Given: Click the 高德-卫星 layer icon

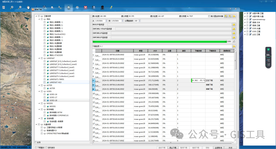Looking at the screenshot, I should 250,25.
